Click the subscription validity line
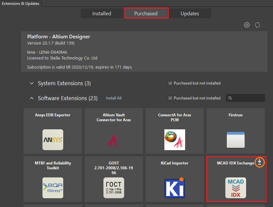This screenshot has width=273, height=207. tap(80, 67)
